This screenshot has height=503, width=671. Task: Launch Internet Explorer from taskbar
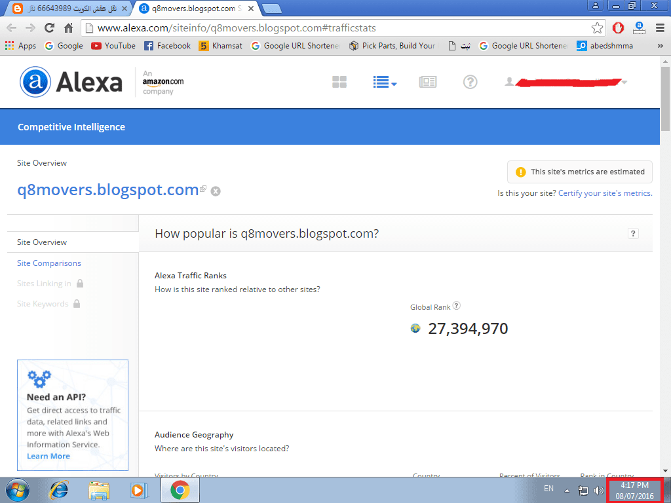tap(58, 490)
